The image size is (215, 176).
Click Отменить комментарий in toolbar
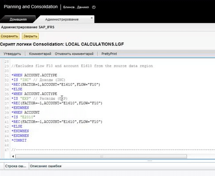tap(74, 54)
